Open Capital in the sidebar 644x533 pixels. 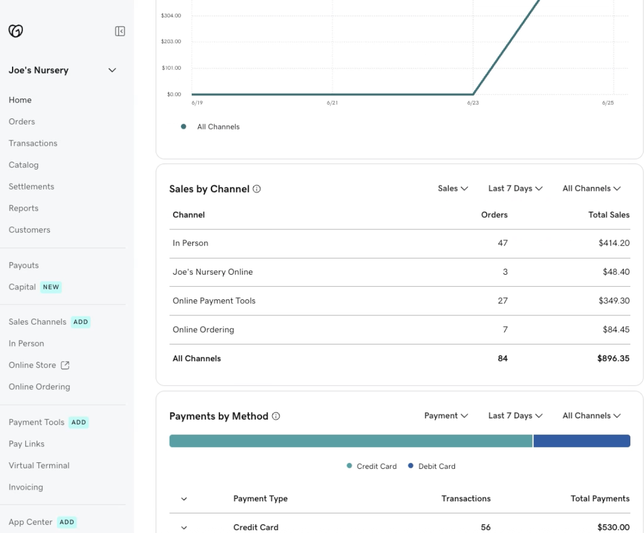click(x=22, y=287)
